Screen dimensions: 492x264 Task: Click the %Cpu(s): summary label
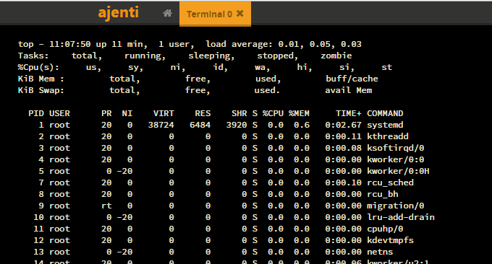(38, 67)
